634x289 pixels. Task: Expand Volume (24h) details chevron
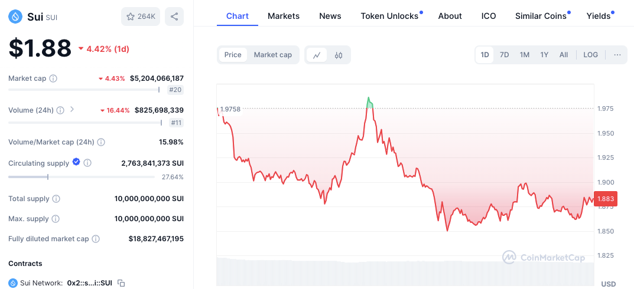72,109
